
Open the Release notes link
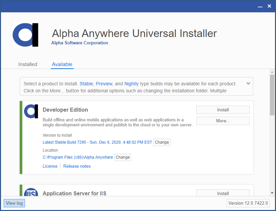77,166
